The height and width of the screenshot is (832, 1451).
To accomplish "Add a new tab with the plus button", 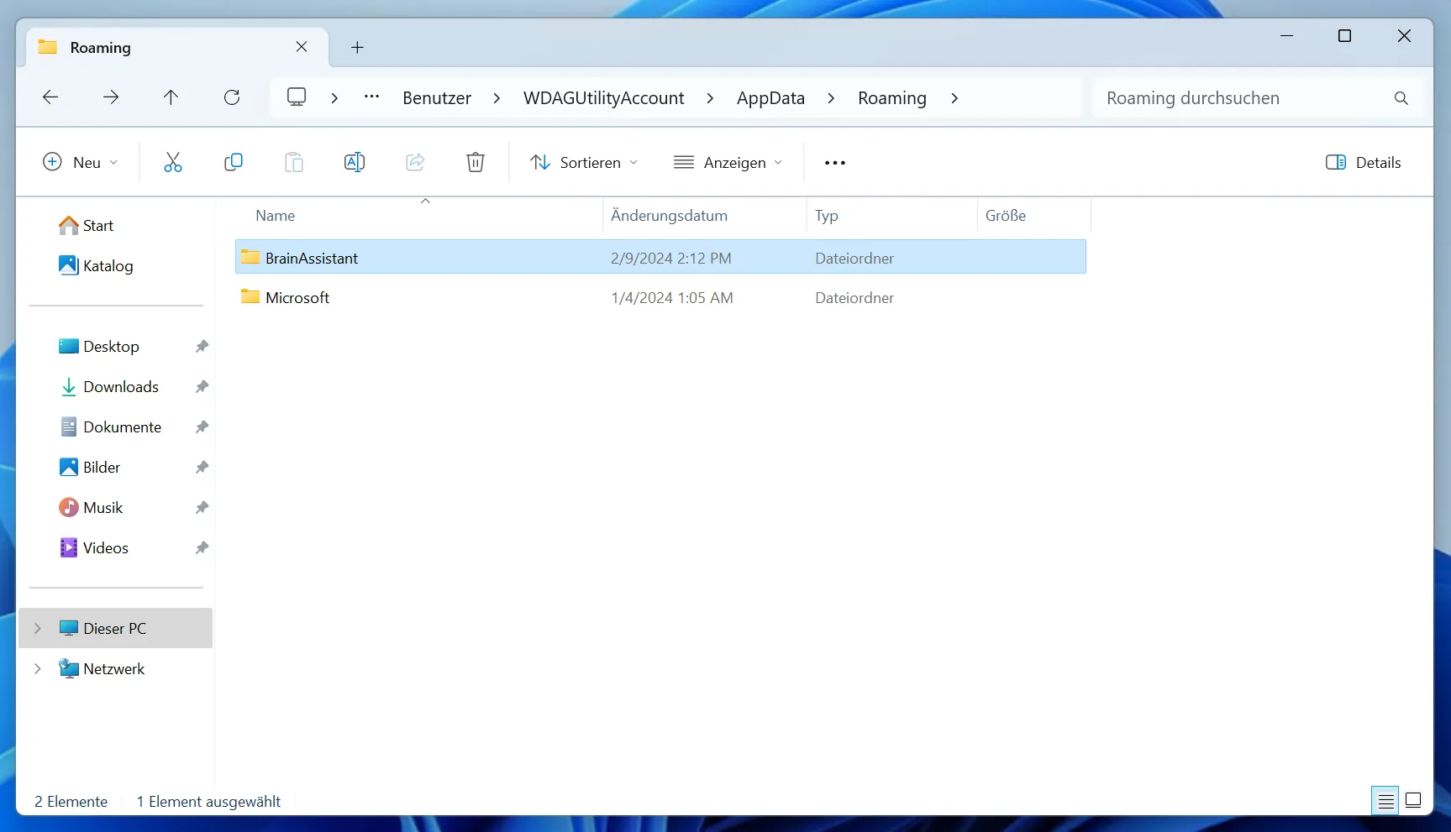I will (357, 48).
